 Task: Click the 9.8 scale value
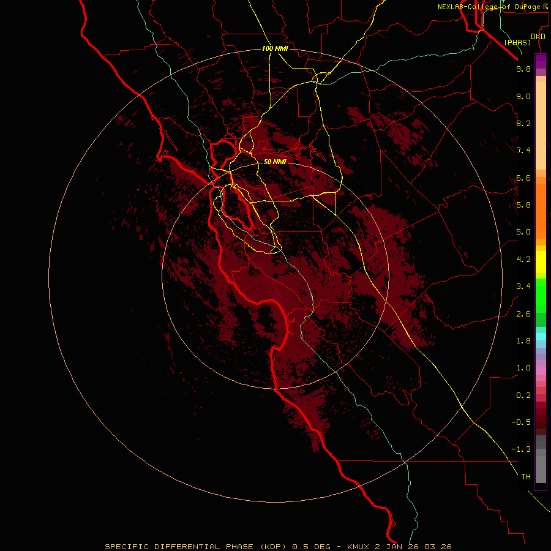coord(523,69)
